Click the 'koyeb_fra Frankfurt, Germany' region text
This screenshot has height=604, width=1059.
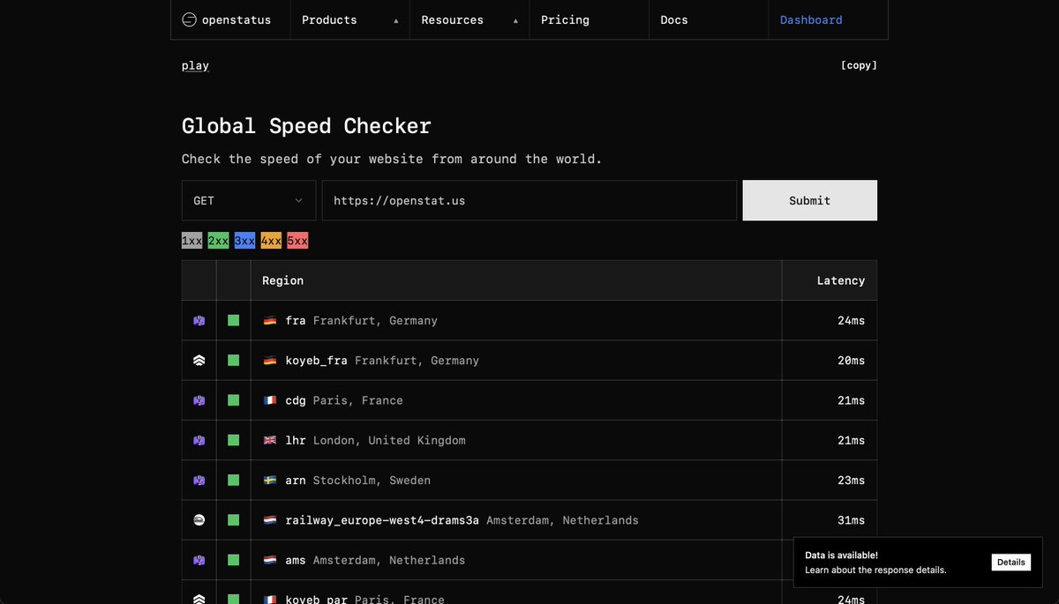tap(382, 361)
